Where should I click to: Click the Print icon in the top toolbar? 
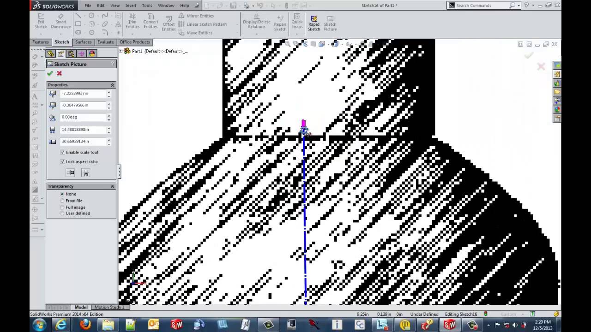247,6
